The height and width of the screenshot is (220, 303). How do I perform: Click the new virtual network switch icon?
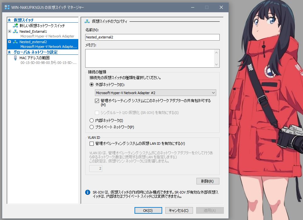tap(15, 25)
